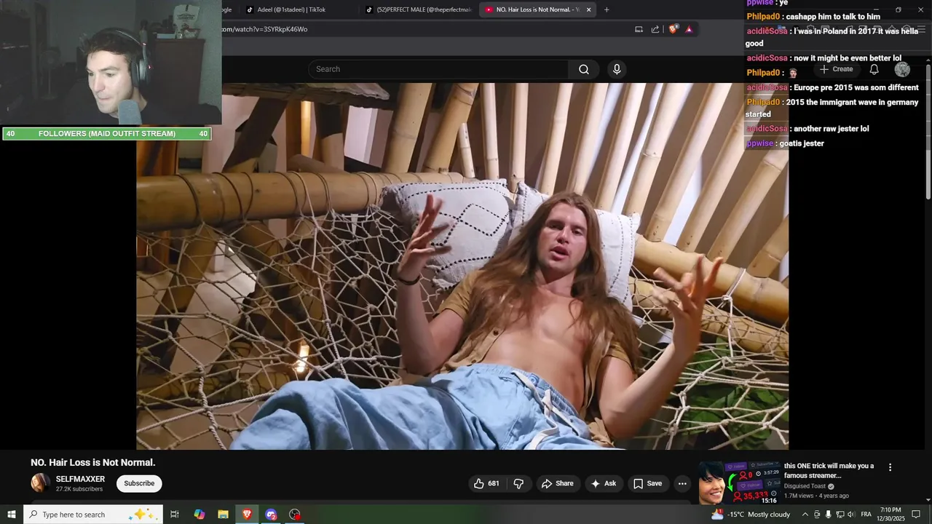
Task: Open the network tray icon
Action: click(x=840, y=515)
